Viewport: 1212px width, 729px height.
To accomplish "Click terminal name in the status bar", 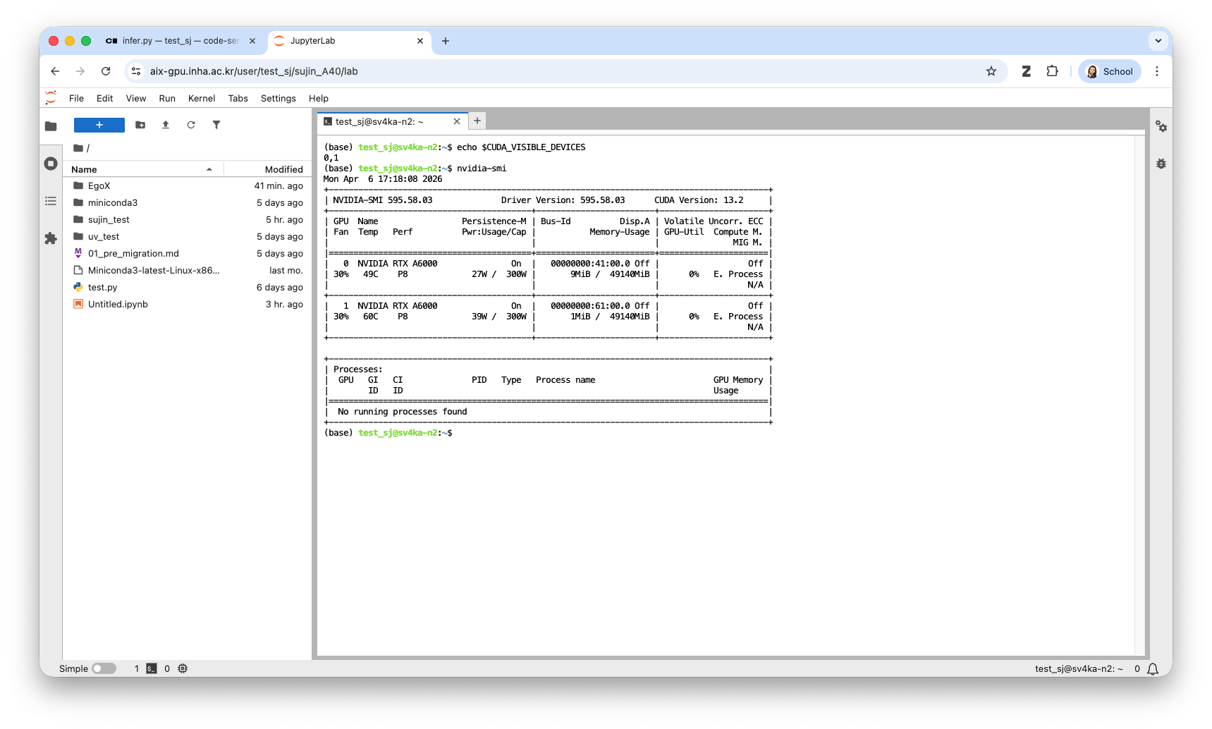I will 1079,669.
